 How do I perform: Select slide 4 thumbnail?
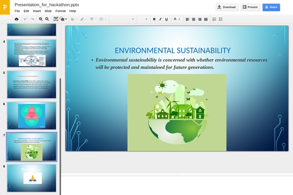32,53
